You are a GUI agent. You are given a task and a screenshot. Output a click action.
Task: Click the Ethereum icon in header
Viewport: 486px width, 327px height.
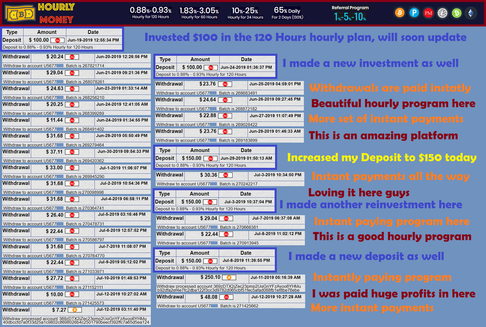(x=471, y=13)
